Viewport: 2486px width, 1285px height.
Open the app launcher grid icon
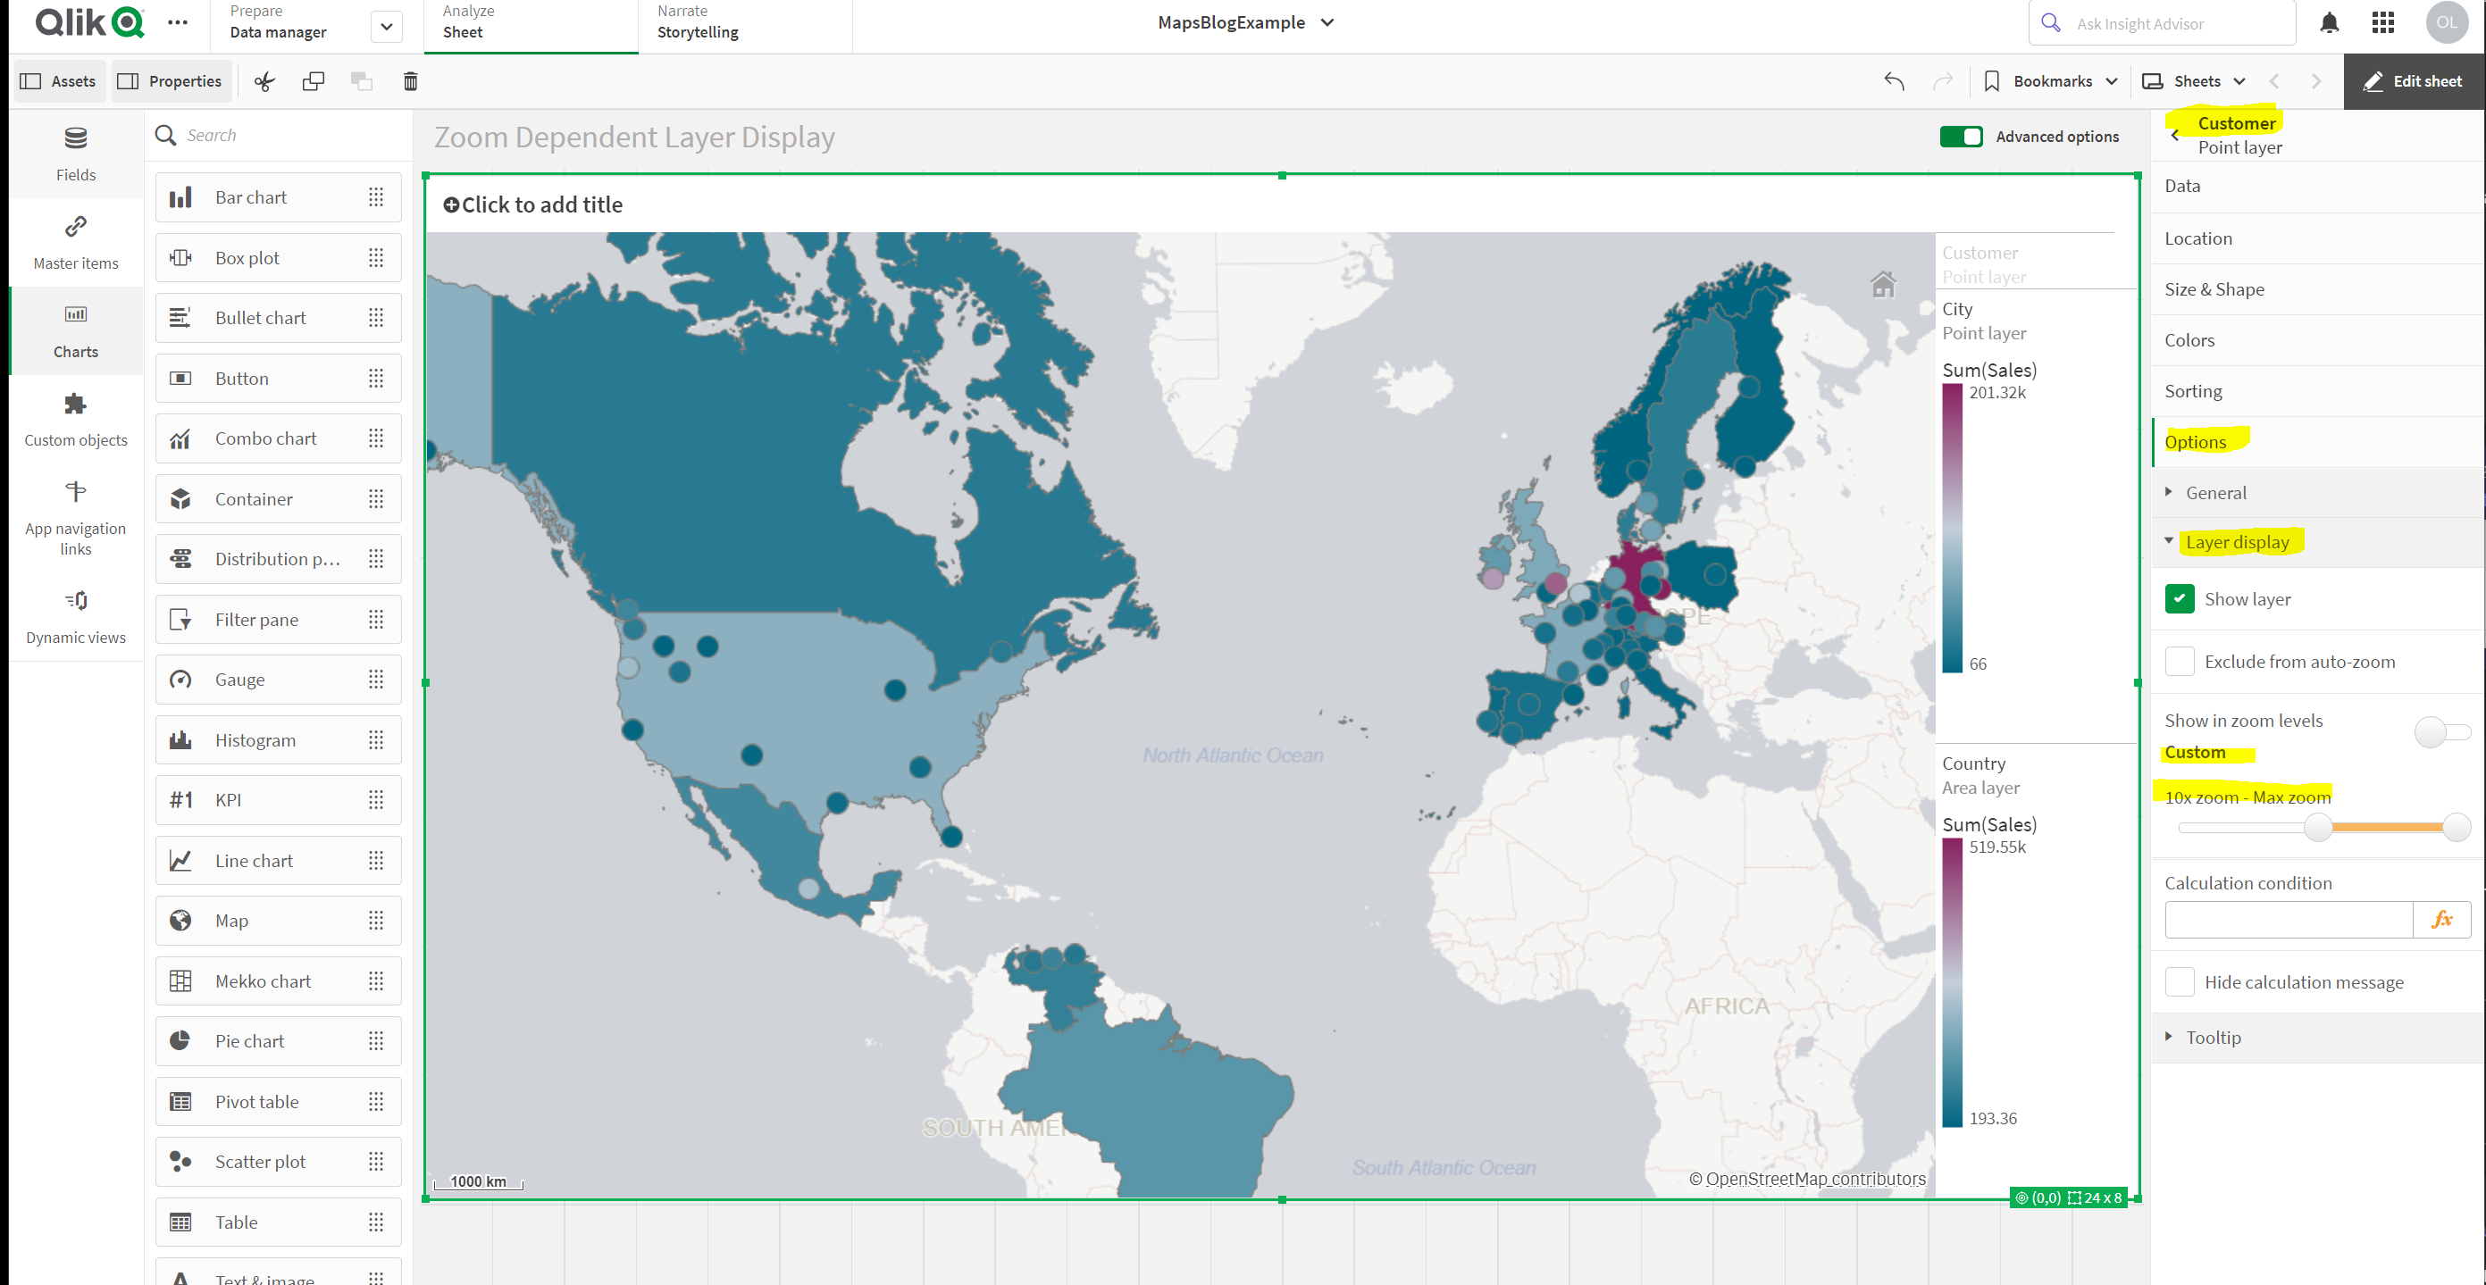click(2382, 22)
